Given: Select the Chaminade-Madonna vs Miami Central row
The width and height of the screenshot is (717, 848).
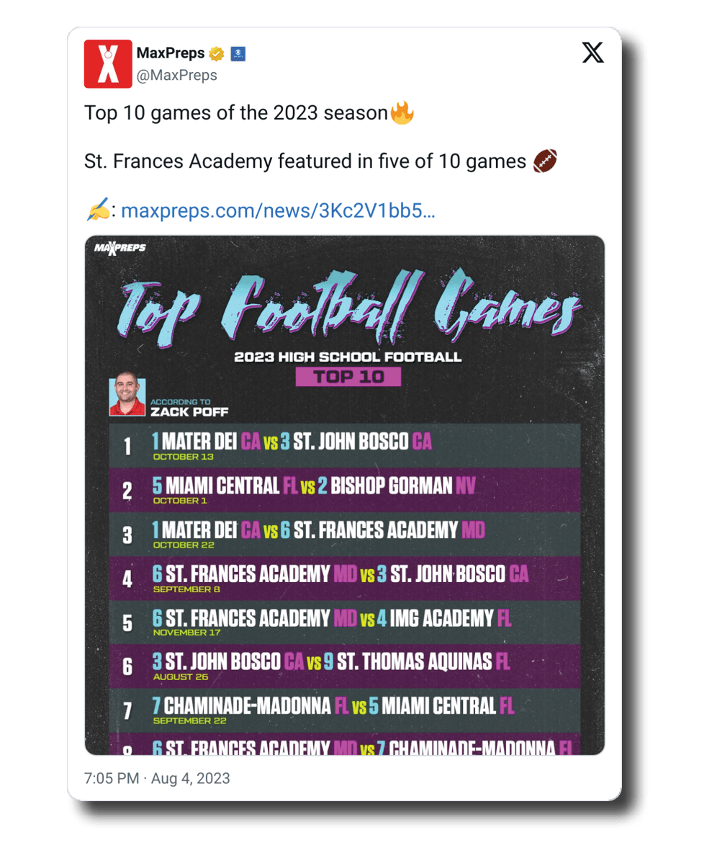Looking at the screenshot, I should click(344, 710).
